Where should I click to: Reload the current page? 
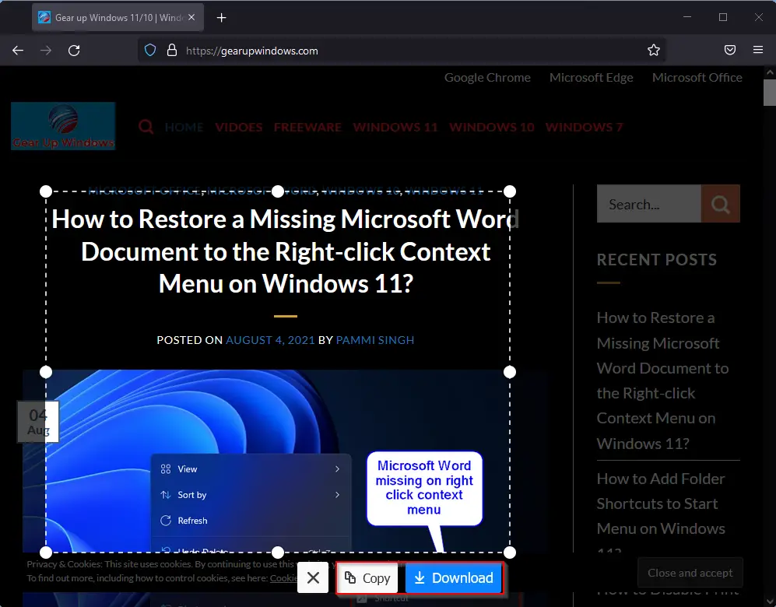tap(74, 51)
